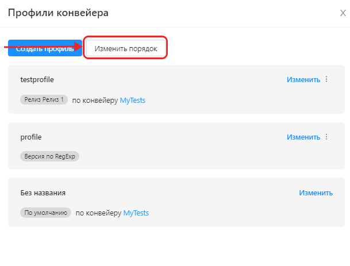The height and width of the screenshot is (266, 350).
Task: Click the Создать профиль button
Action: tap(45, 49)
